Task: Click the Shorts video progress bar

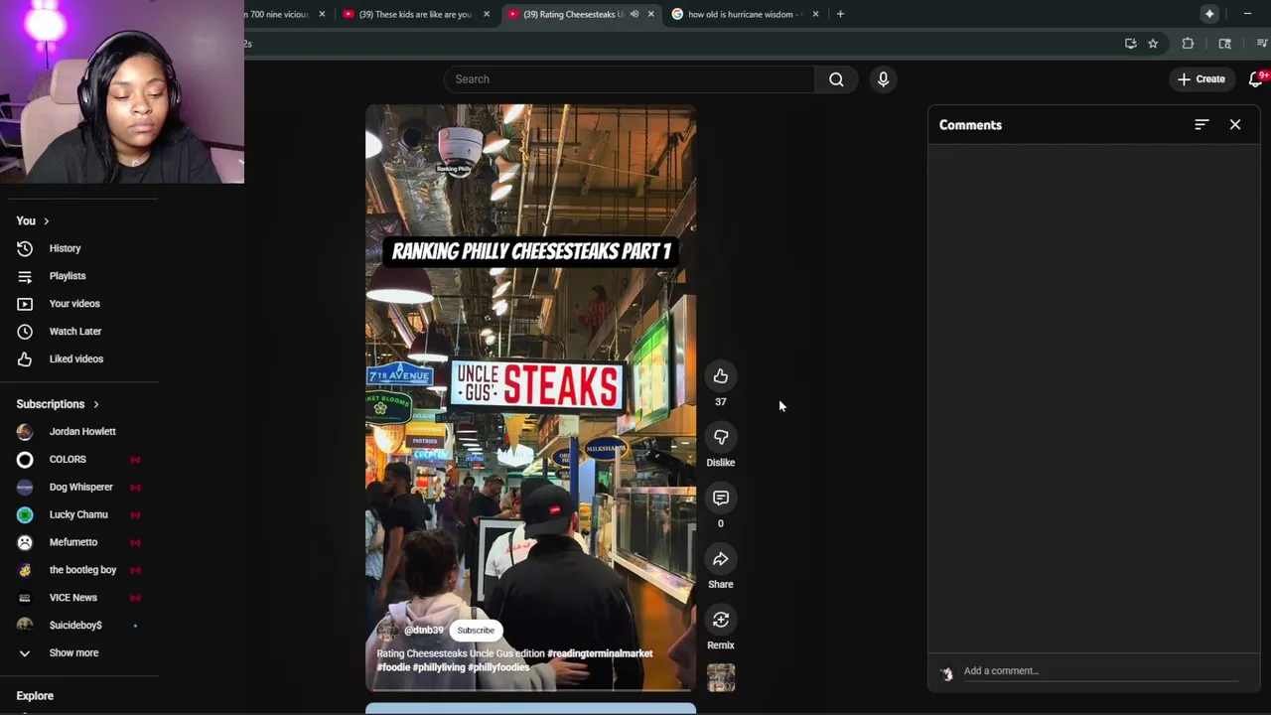Action: 530,689
